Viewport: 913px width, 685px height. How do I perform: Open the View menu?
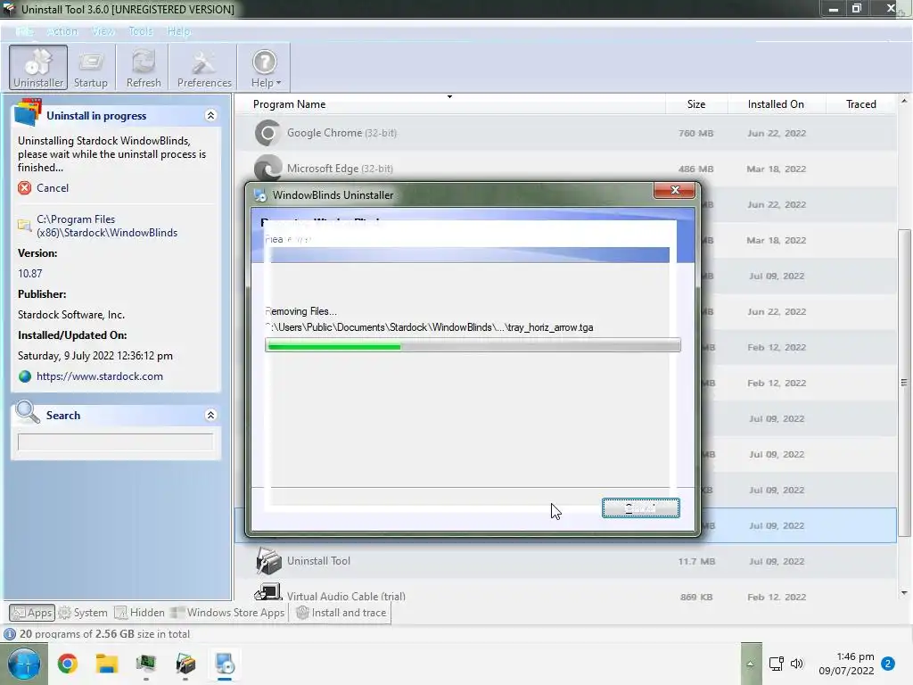tap(103, 31)
